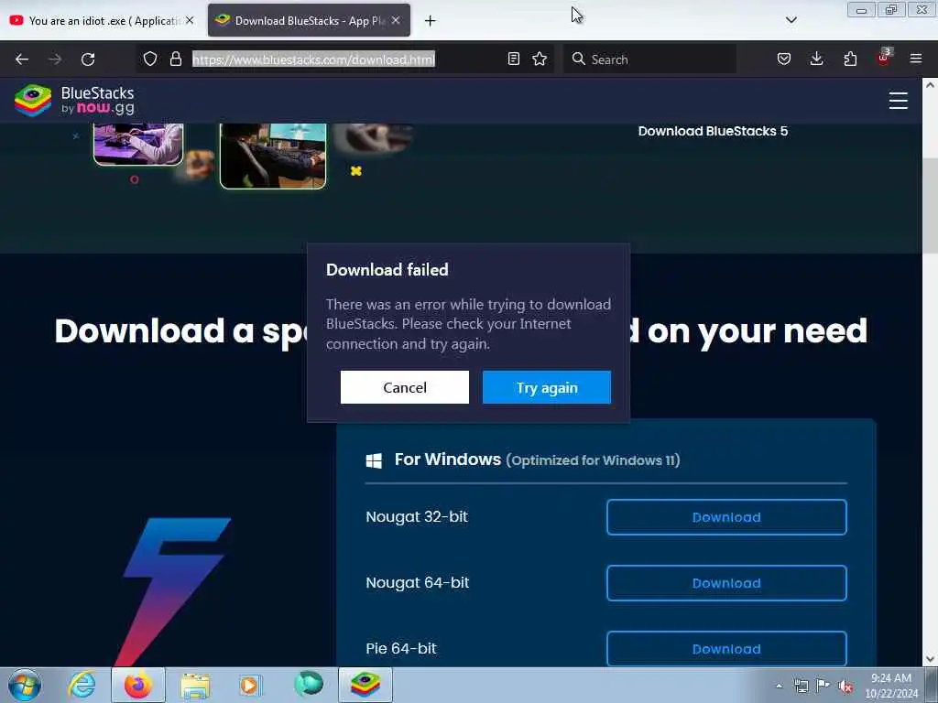Open the Action Center flag icon
Screen dimensions: 938x703
[x=823, y=685]
